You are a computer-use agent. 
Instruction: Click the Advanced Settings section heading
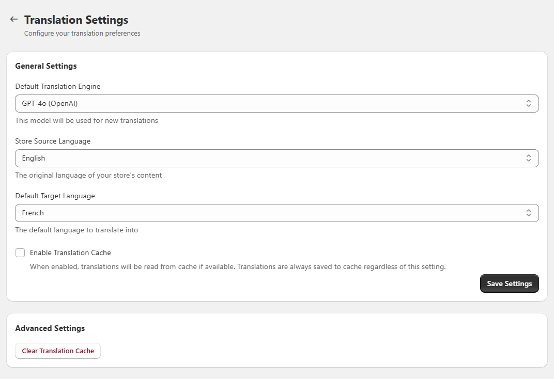[50, 328]
